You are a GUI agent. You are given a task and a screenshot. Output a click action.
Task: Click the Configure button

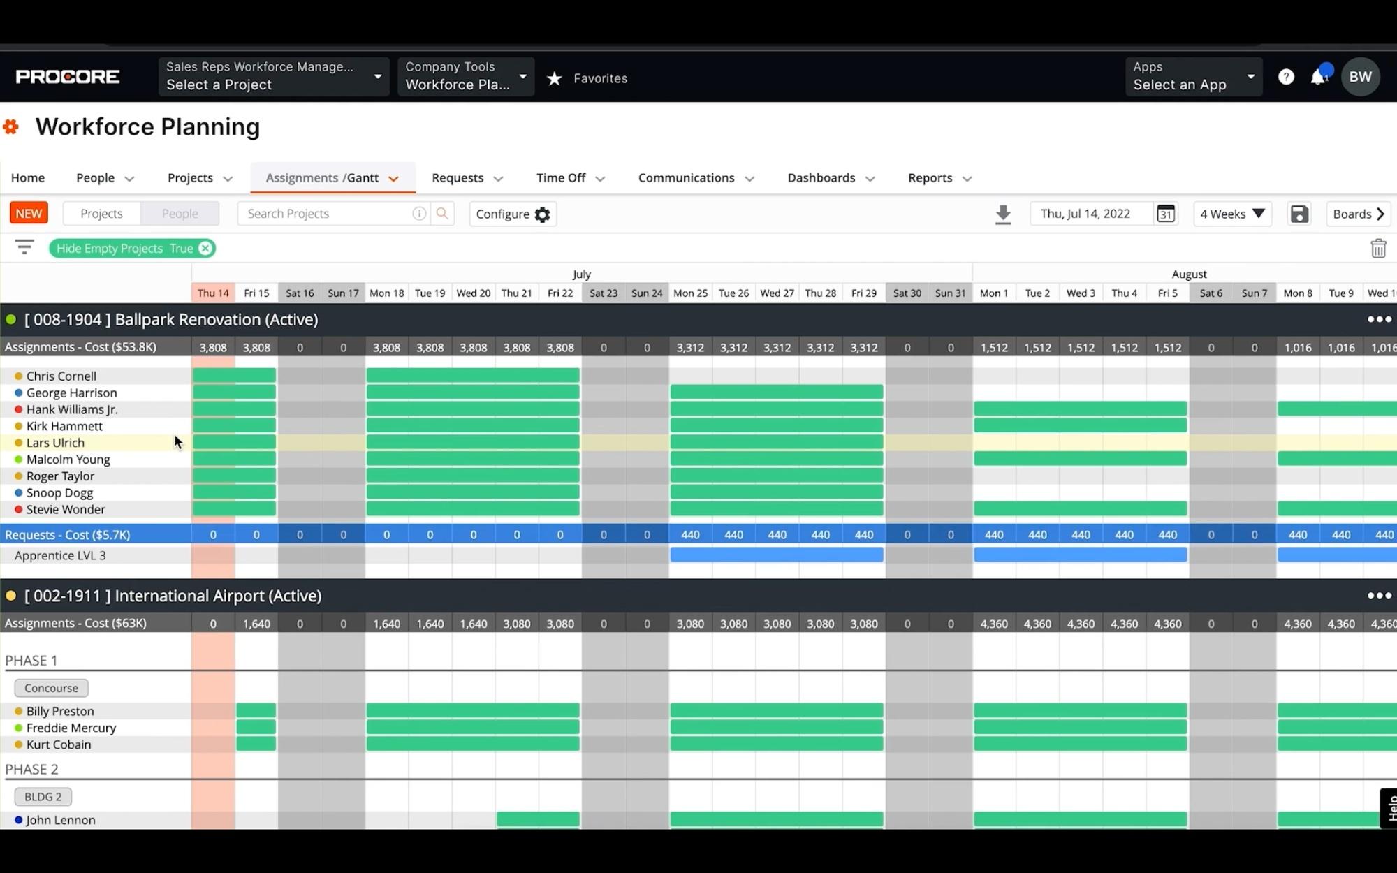pos(513,214)
